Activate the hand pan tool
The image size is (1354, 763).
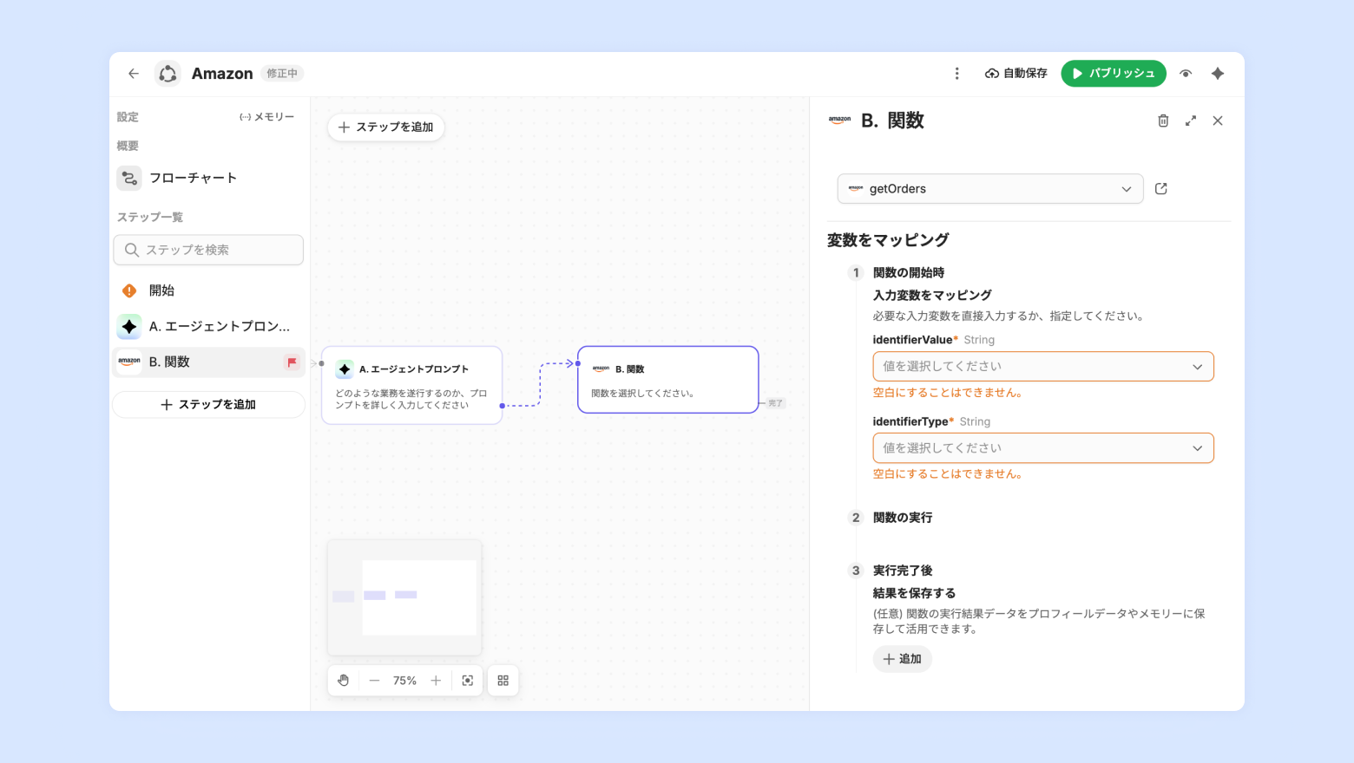[344, 681]
